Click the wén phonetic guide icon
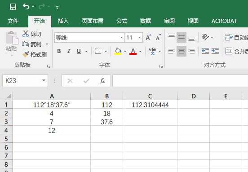 click(x=152, y=51)
